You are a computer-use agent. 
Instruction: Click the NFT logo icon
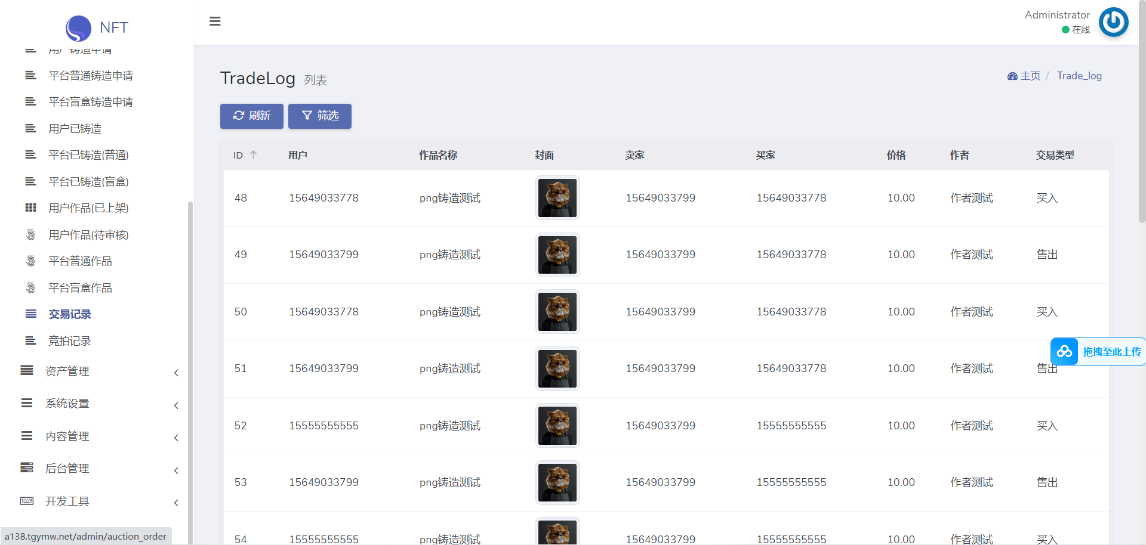point(78,28)
